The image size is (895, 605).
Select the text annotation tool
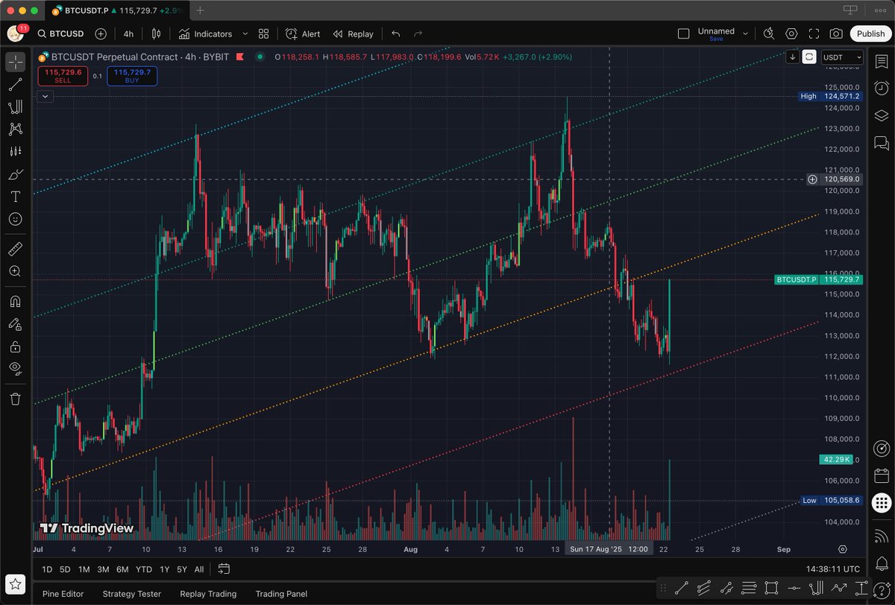click(15, 197)
